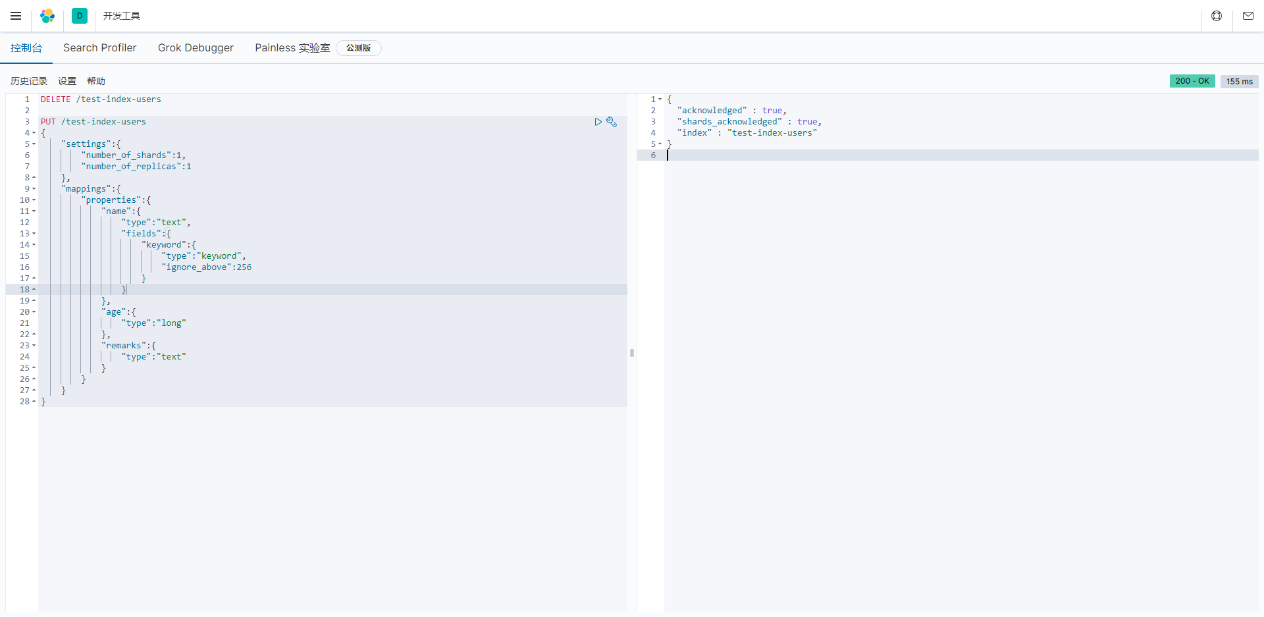The height and width of the screenshot is (617, 1264).
Task: Open 帮助 help panel
Action: tap(96, 81)
